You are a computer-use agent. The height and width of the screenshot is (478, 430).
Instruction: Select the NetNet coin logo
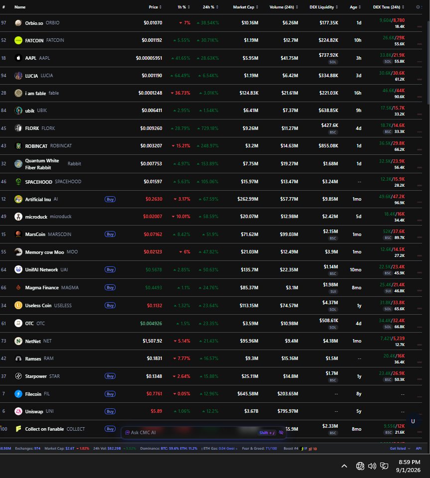(18, 341)
